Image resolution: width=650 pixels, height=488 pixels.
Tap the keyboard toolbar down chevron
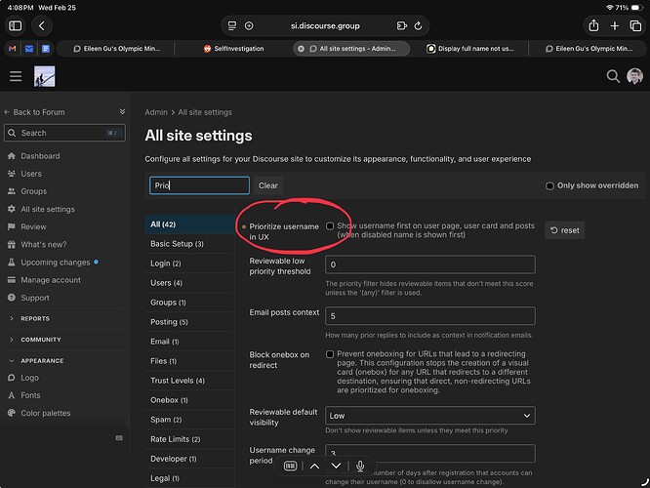pyautogui.click(x=336, y=466)
